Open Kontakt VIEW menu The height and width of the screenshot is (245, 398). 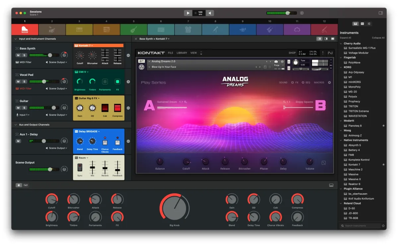[x=193, y=53]
